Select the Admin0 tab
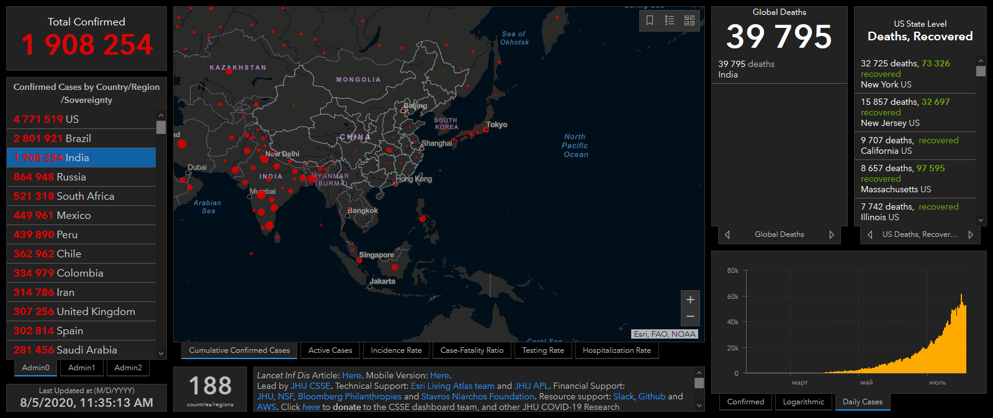 [x=36, y=368]
